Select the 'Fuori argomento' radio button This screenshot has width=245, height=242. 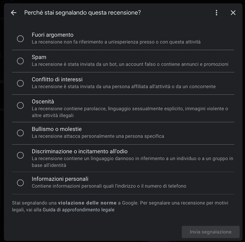pos(20,38)
